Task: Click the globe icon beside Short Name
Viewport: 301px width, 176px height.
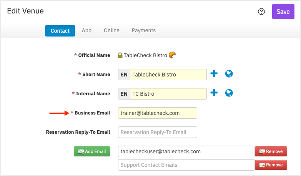Action: pyautogui.click(x=229, y=74)
